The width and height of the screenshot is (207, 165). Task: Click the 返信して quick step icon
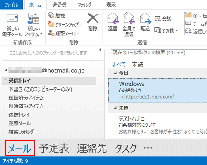188,31
